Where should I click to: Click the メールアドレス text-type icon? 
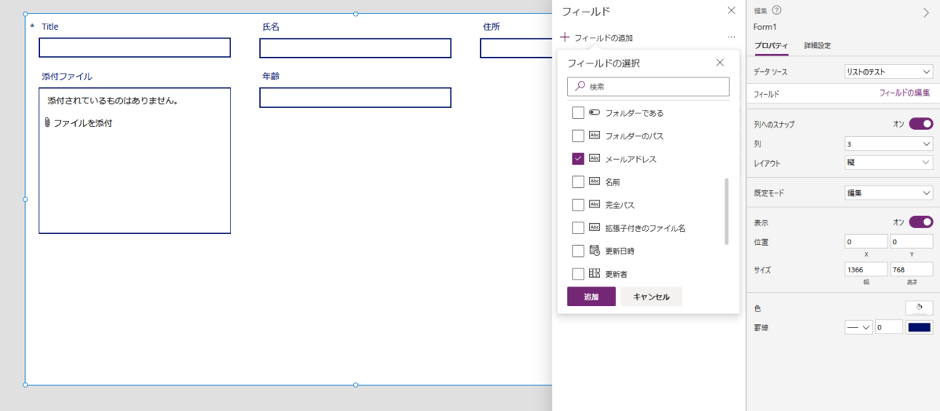[x=595, y=158]
